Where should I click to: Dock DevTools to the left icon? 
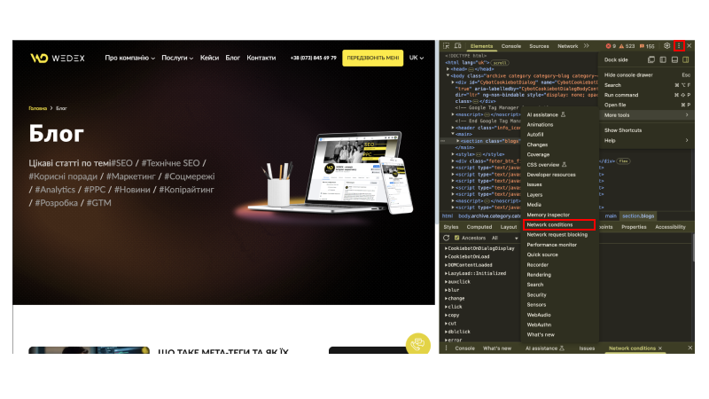coord(663,59)
